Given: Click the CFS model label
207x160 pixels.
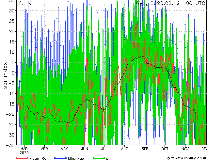Looking at the screenshot, I should [25, 3].
